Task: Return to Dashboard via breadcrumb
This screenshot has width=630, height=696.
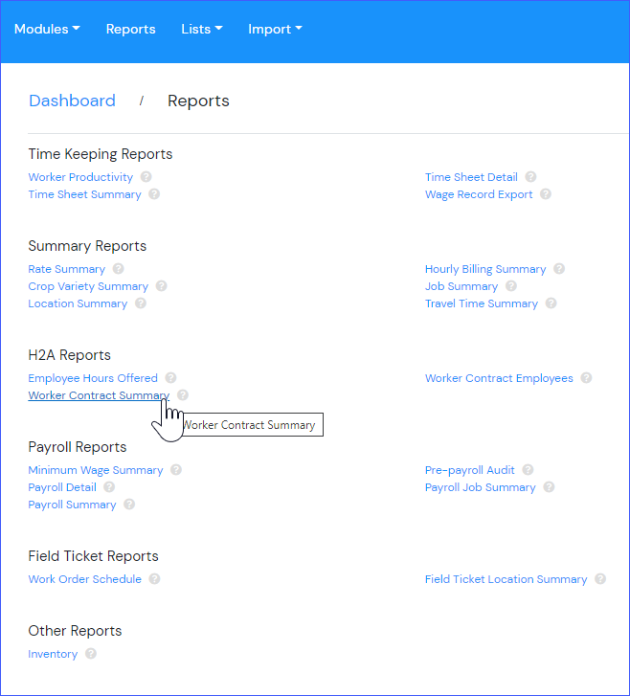Action: (x=72, y=101)
